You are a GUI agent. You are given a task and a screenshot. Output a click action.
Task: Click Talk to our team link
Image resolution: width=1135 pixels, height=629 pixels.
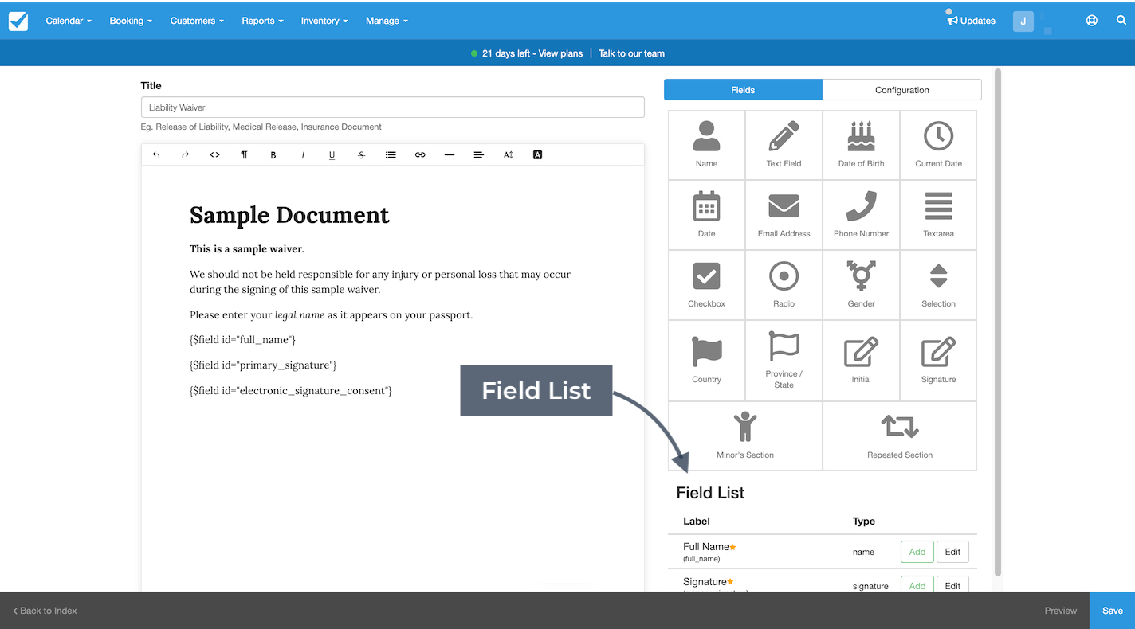[631, 53]
